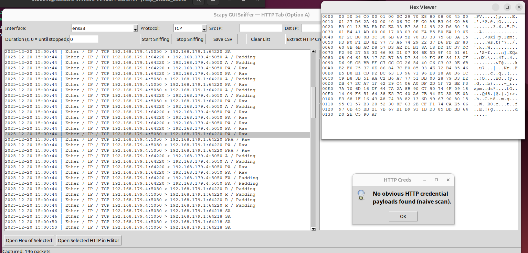Click OK in the HTTP Creds dialog

(403, 216)
